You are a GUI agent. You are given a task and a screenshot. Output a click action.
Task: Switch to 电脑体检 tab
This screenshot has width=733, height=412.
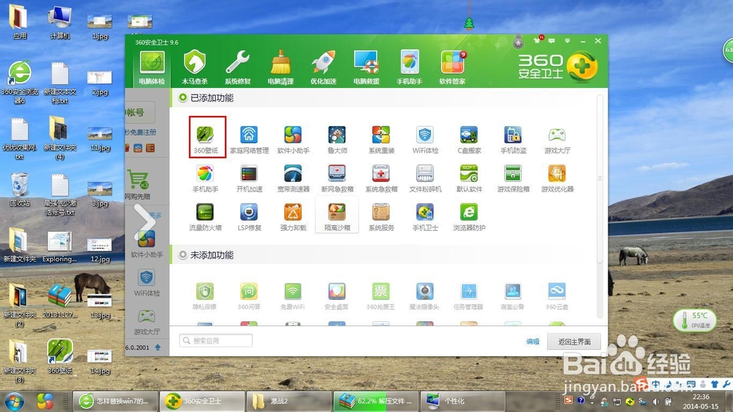pos(152,68)
